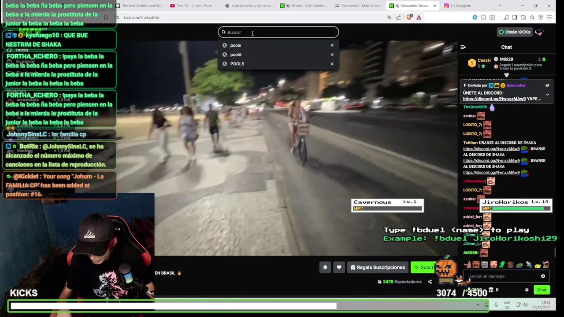The height and width of the screenshot is (317, 564).
Task: Click the Regala Suscripciones button
Action: 377,267
